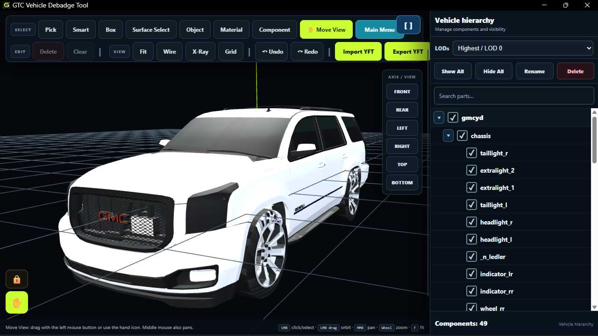This screenshot has width=598, height=336.
Task: Select the Pick tool
Action: pyautogui.click(x=50, y=29)
